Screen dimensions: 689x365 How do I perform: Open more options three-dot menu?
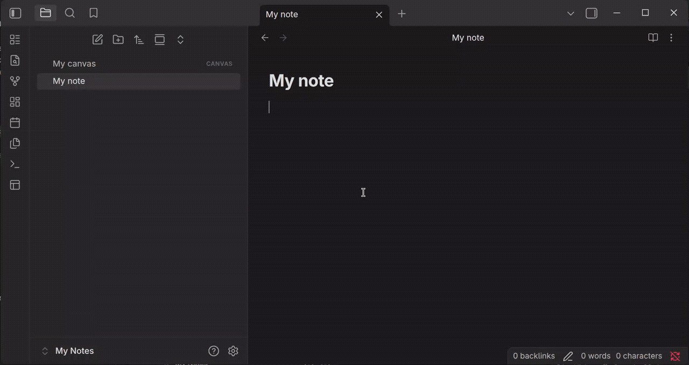tap(671, 38)
